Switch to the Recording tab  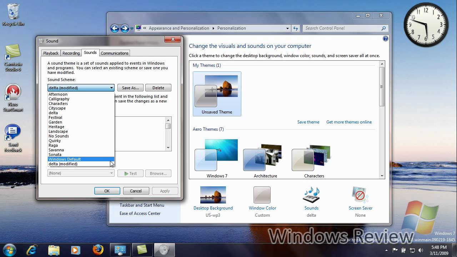(x=71, y=53)
